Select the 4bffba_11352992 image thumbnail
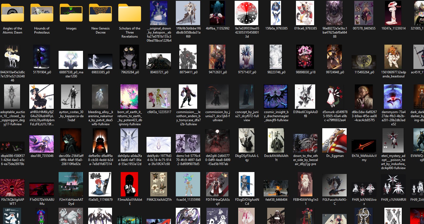Viewport: 424px width, 224px height. [x=218, y=13]
